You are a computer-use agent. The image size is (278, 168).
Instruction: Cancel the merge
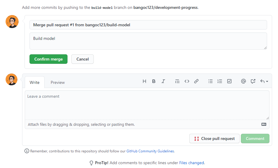(83, 59)
